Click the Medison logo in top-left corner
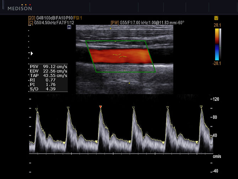This screenshot has height=179, width=238. tap(20, 7)
